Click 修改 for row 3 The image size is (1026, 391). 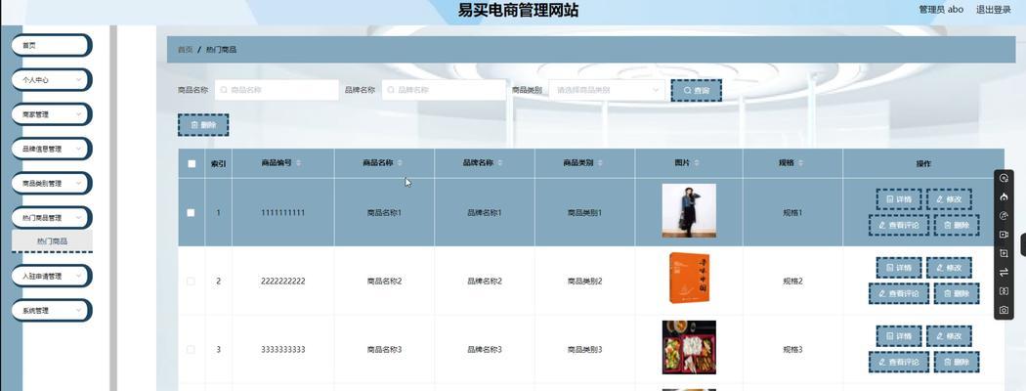click(949, 336)
